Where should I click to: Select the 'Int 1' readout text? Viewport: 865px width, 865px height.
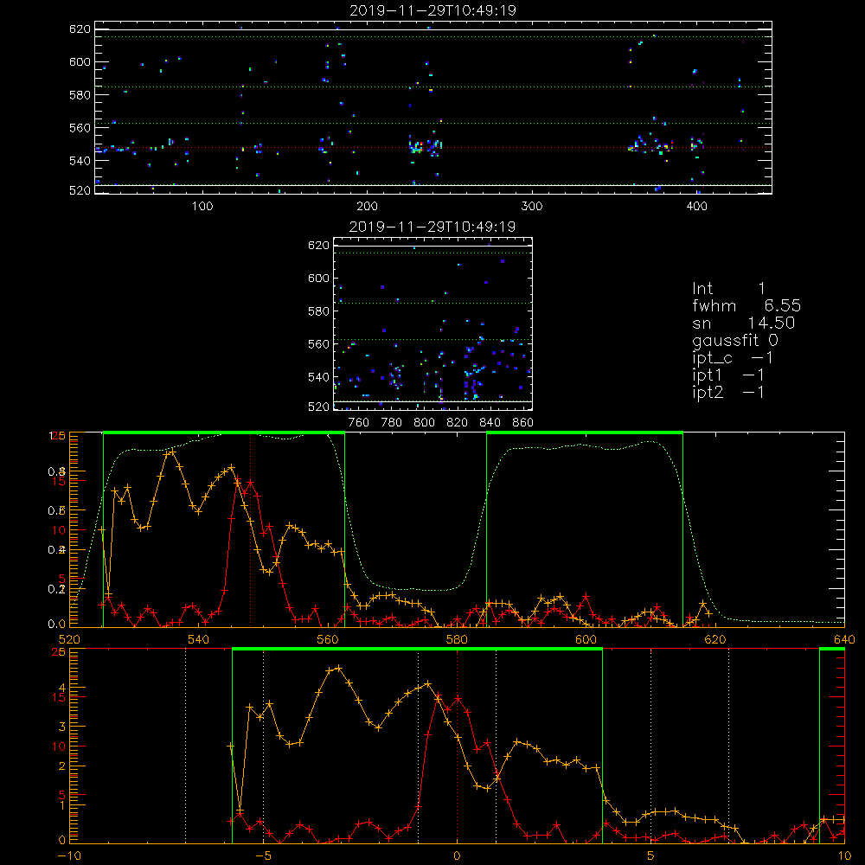[728, 289]
